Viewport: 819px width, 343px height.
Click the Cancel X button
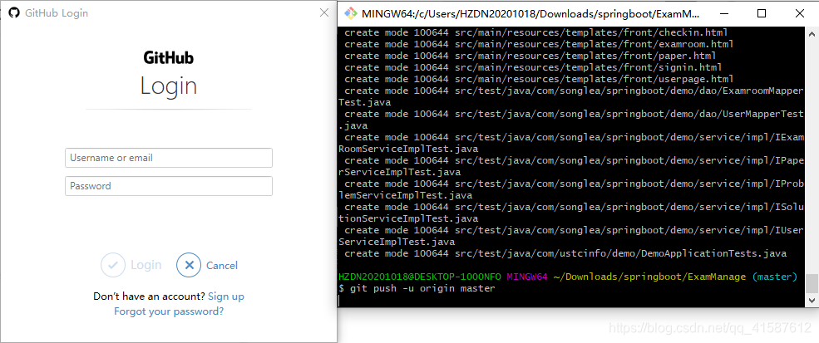point(189,265)
